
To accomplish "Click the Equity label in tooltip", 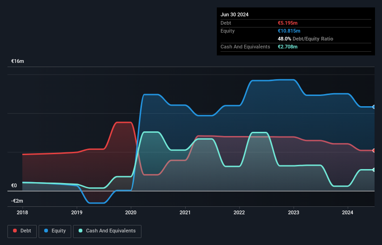I will pos(228,31).
